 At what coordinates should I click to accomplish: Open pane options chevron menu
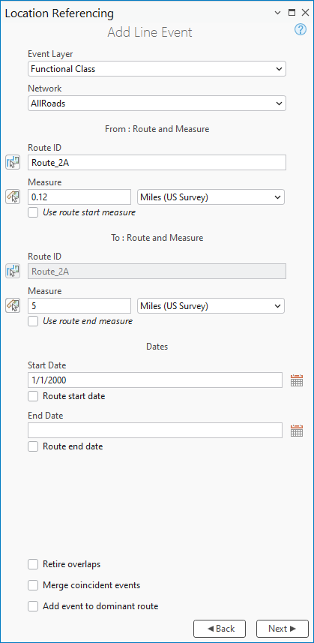[277, 13]
